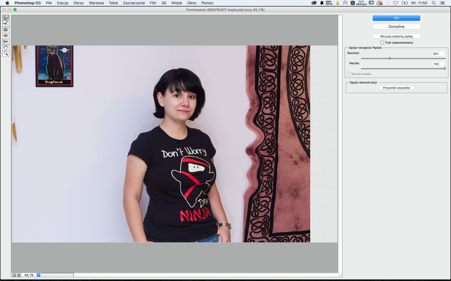Viewport: 451px width, 281px height.
Task: Click Przywróć wszystko button
Action: point(396,88)
